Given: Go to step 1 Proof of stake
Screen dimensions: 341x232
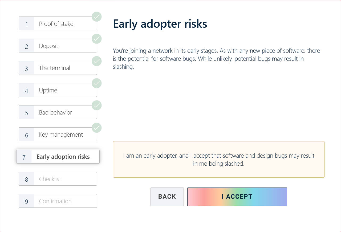Looking at the screenshot, I should tap(58, 24).
